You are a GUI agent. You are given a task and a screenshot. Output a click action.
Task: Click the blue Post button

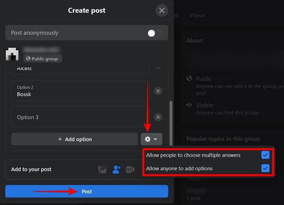pos(86,191)
